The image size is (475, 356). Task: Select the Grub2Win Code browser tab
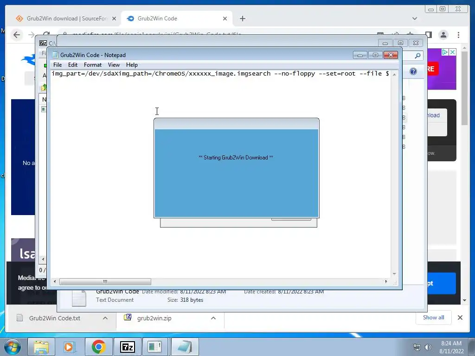[x=176, y=19]
